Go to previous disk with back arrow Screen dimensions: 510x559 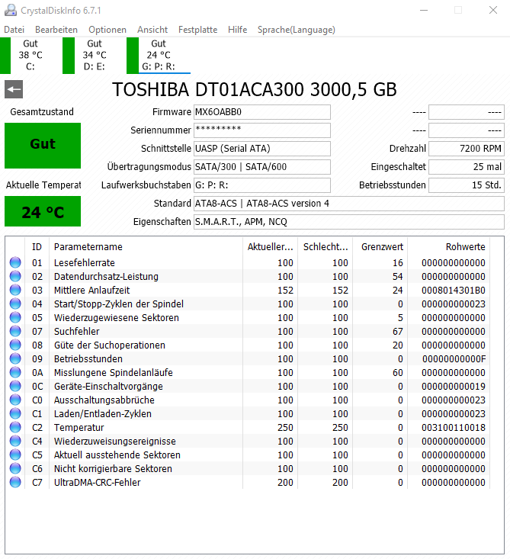coord(14,89)
